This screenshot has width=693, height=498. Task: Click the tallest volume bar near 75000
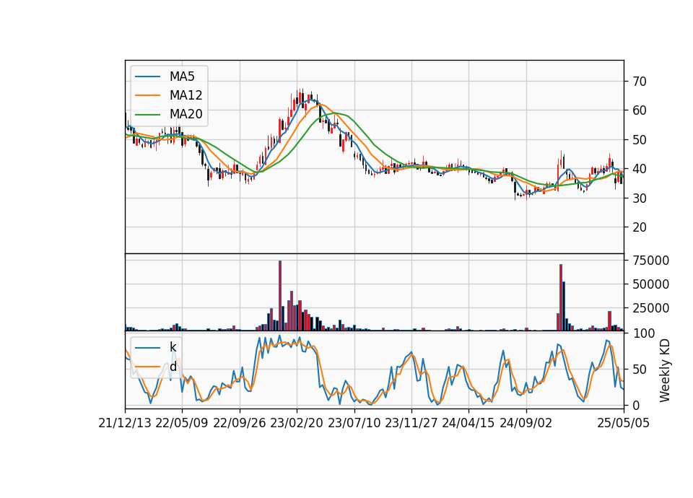[x=280, y=296]
